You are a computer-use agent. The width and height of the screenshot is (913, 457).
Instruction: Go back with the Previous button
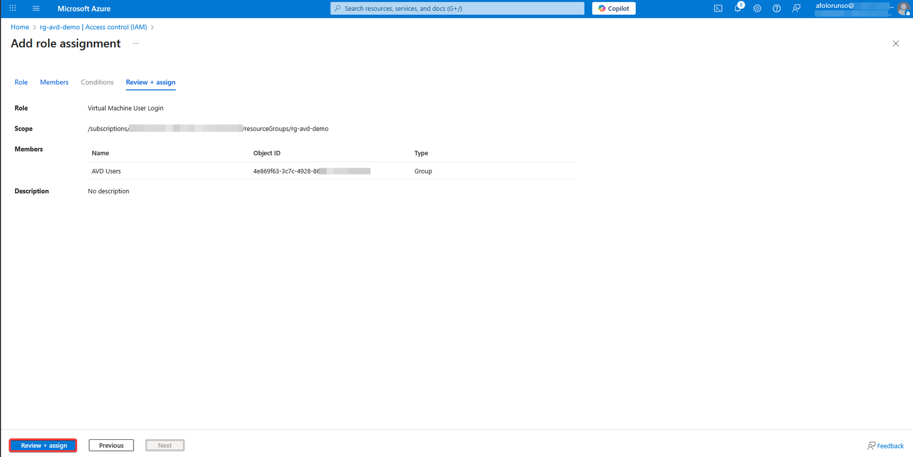click(111, 446)
